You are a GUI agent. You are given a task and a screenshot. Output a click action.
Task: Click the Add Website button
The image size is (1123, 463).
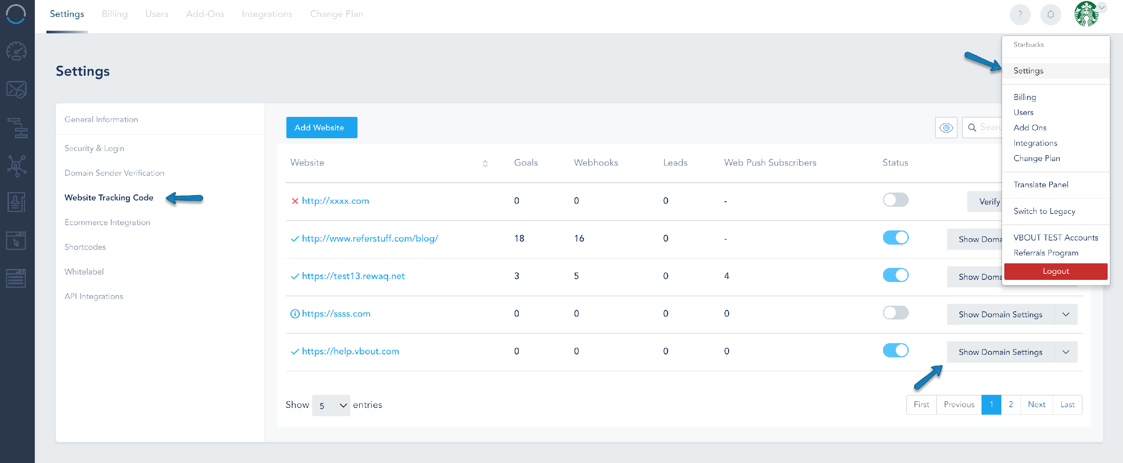[321, 127]
